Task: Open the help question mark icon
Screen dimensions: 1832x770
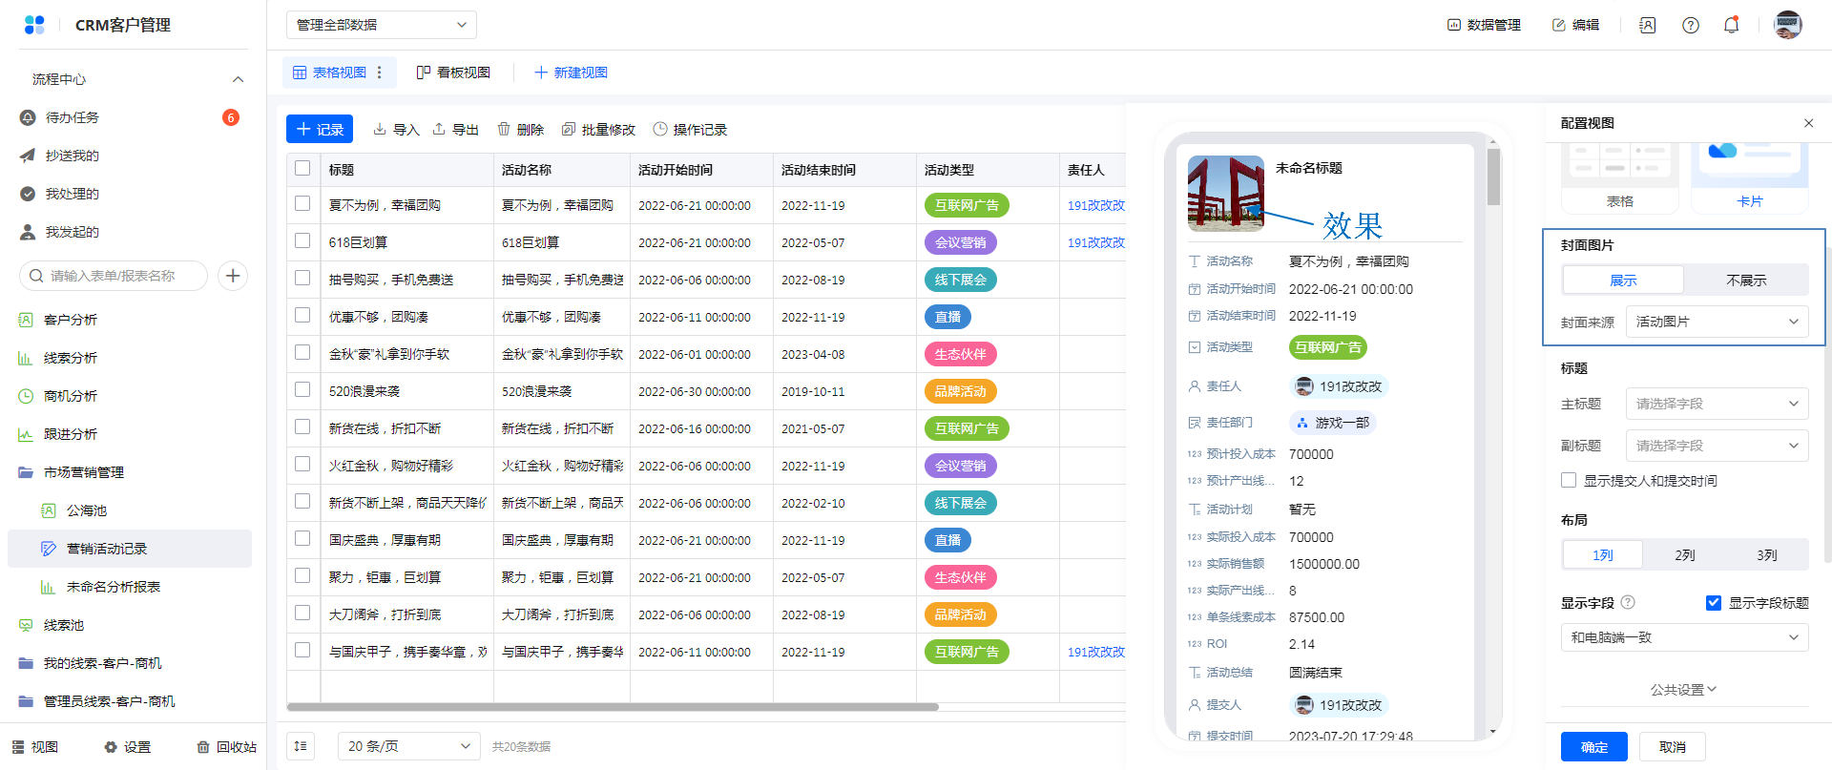Action: [x=1690, y=26]
